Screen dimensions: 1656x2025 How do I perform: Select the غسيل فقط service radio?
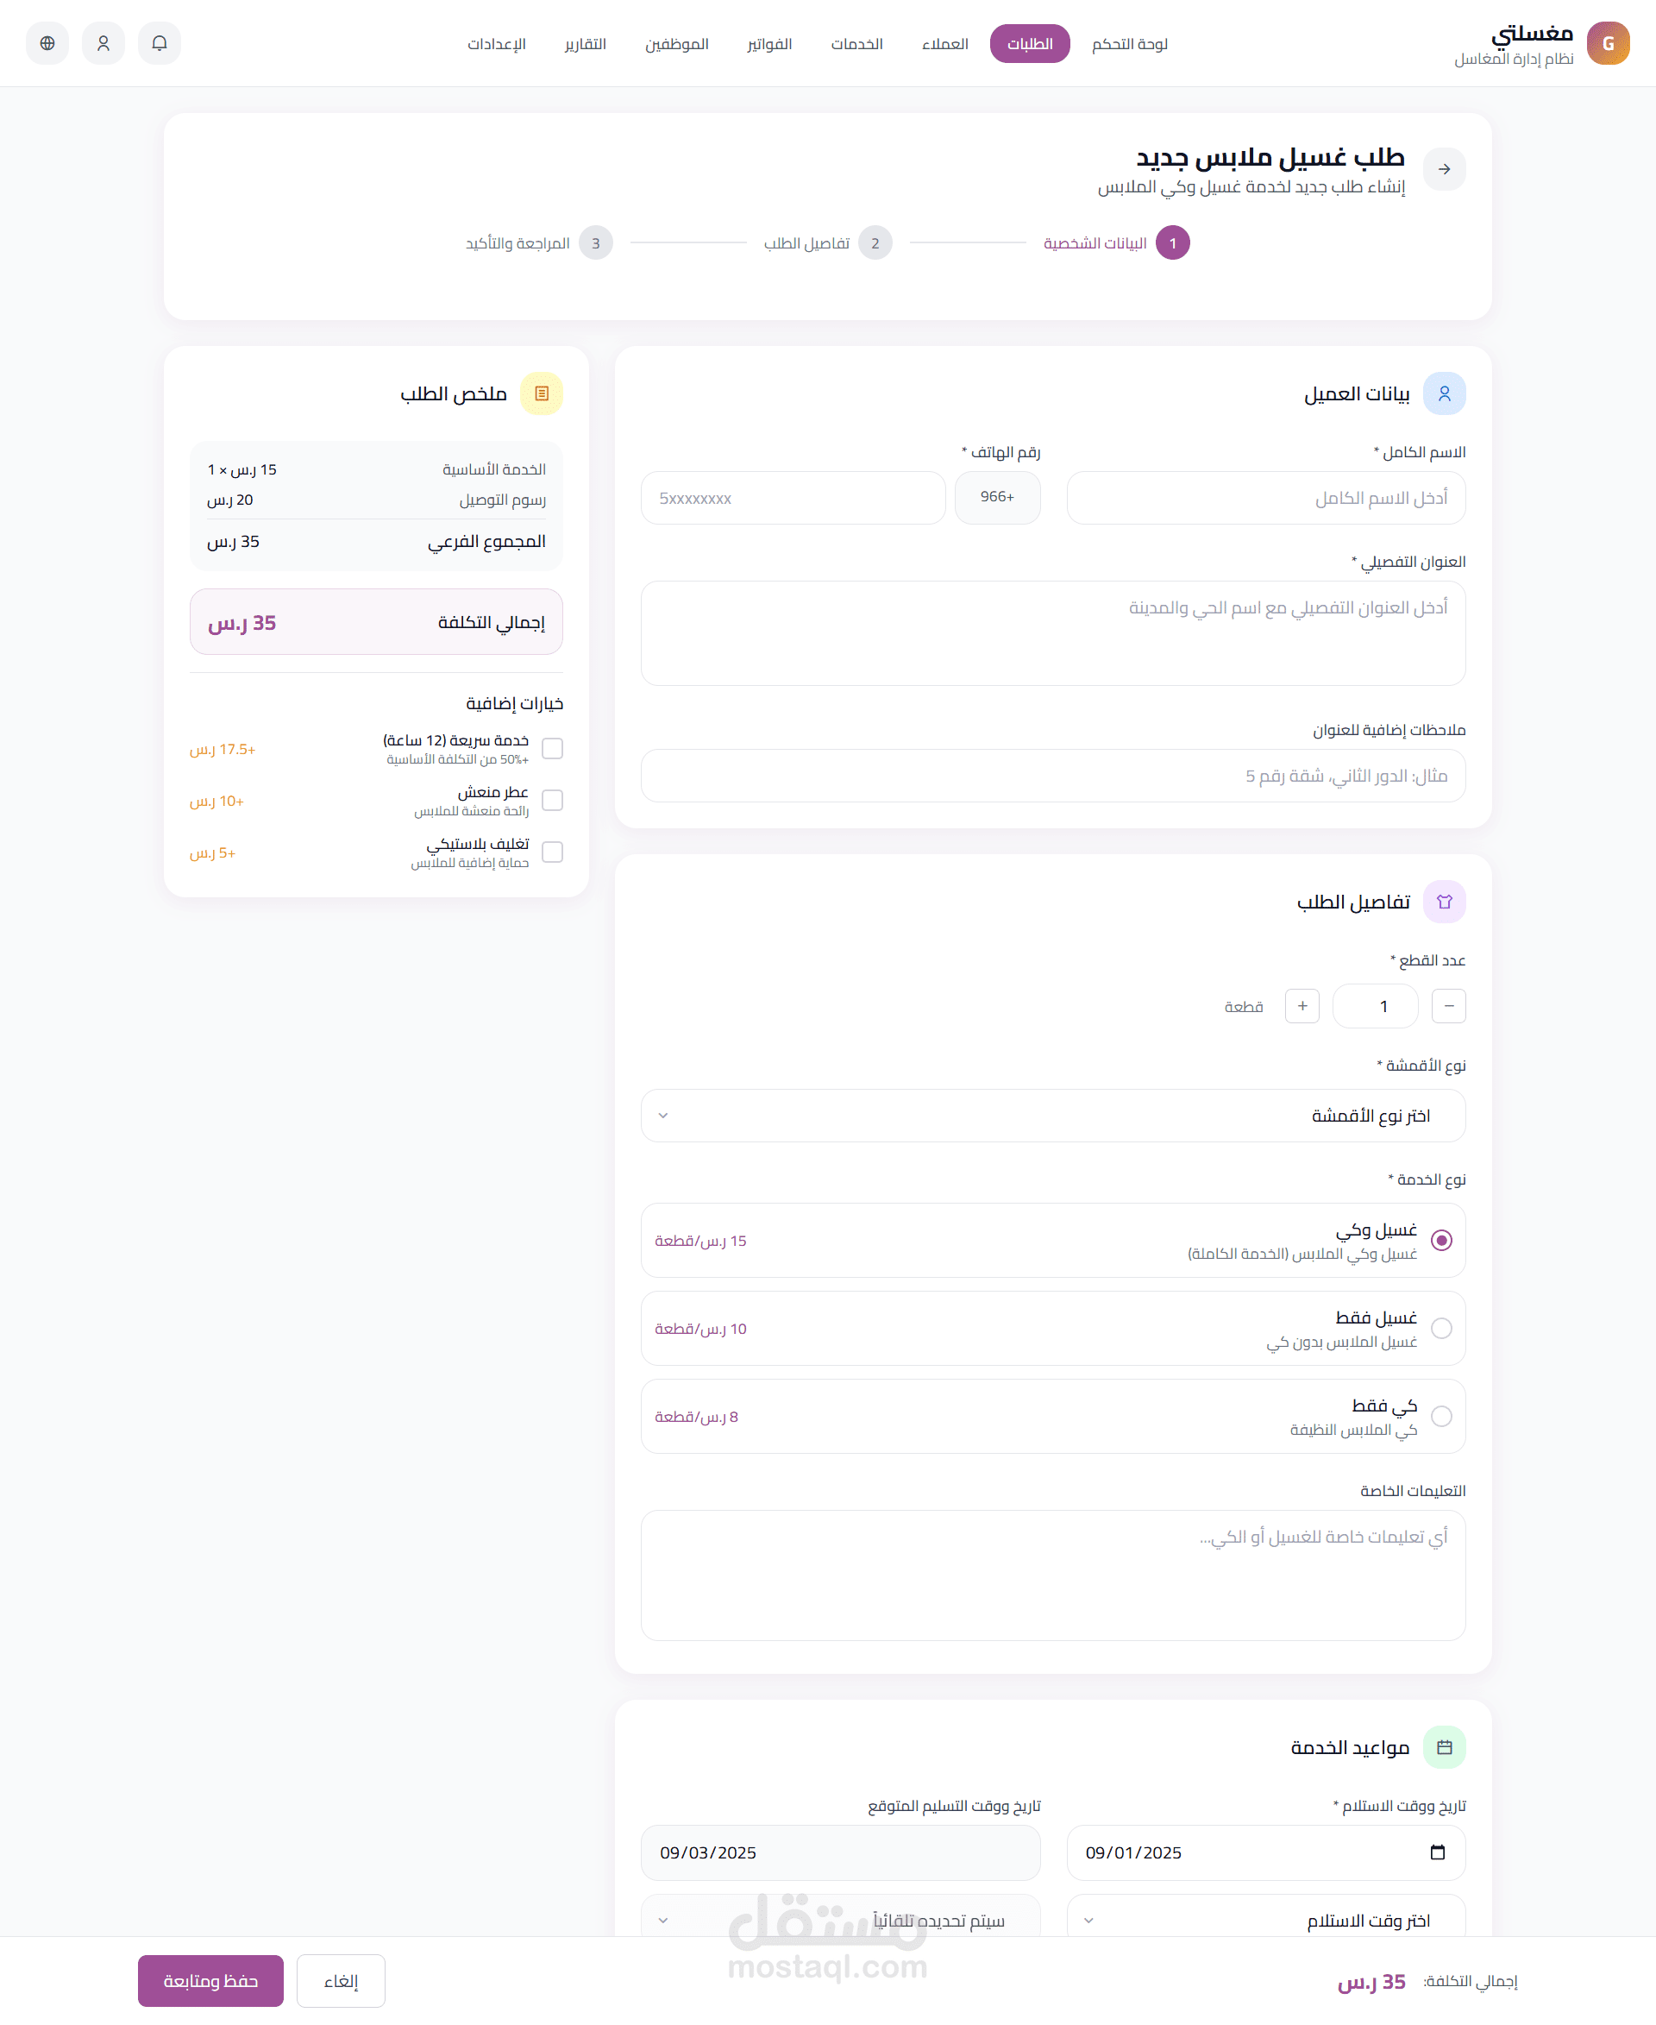[x=1440, y=1329]
